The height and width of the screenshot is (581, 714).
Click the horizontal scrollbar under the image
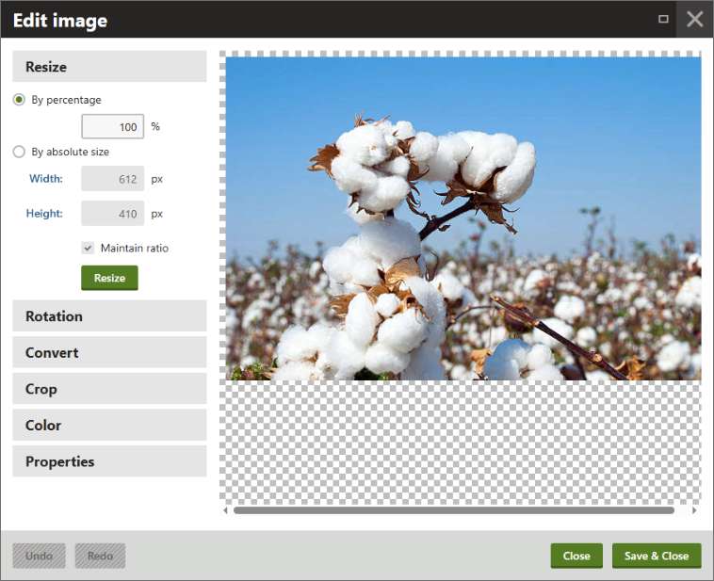click(x=453, y=510)
